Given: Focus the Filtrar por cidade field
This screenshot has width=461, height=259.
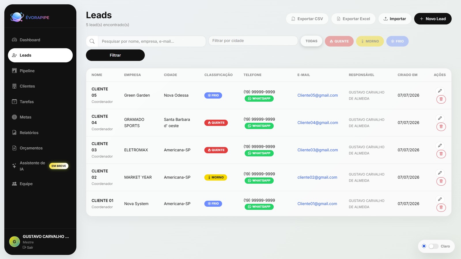Looking at the screenshot, I should (x=253, y=41).
